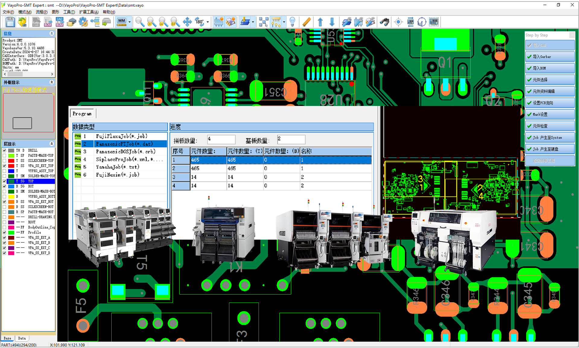Click the 拼板数量 input field
The image size is (579, 348).
point(221,139)
